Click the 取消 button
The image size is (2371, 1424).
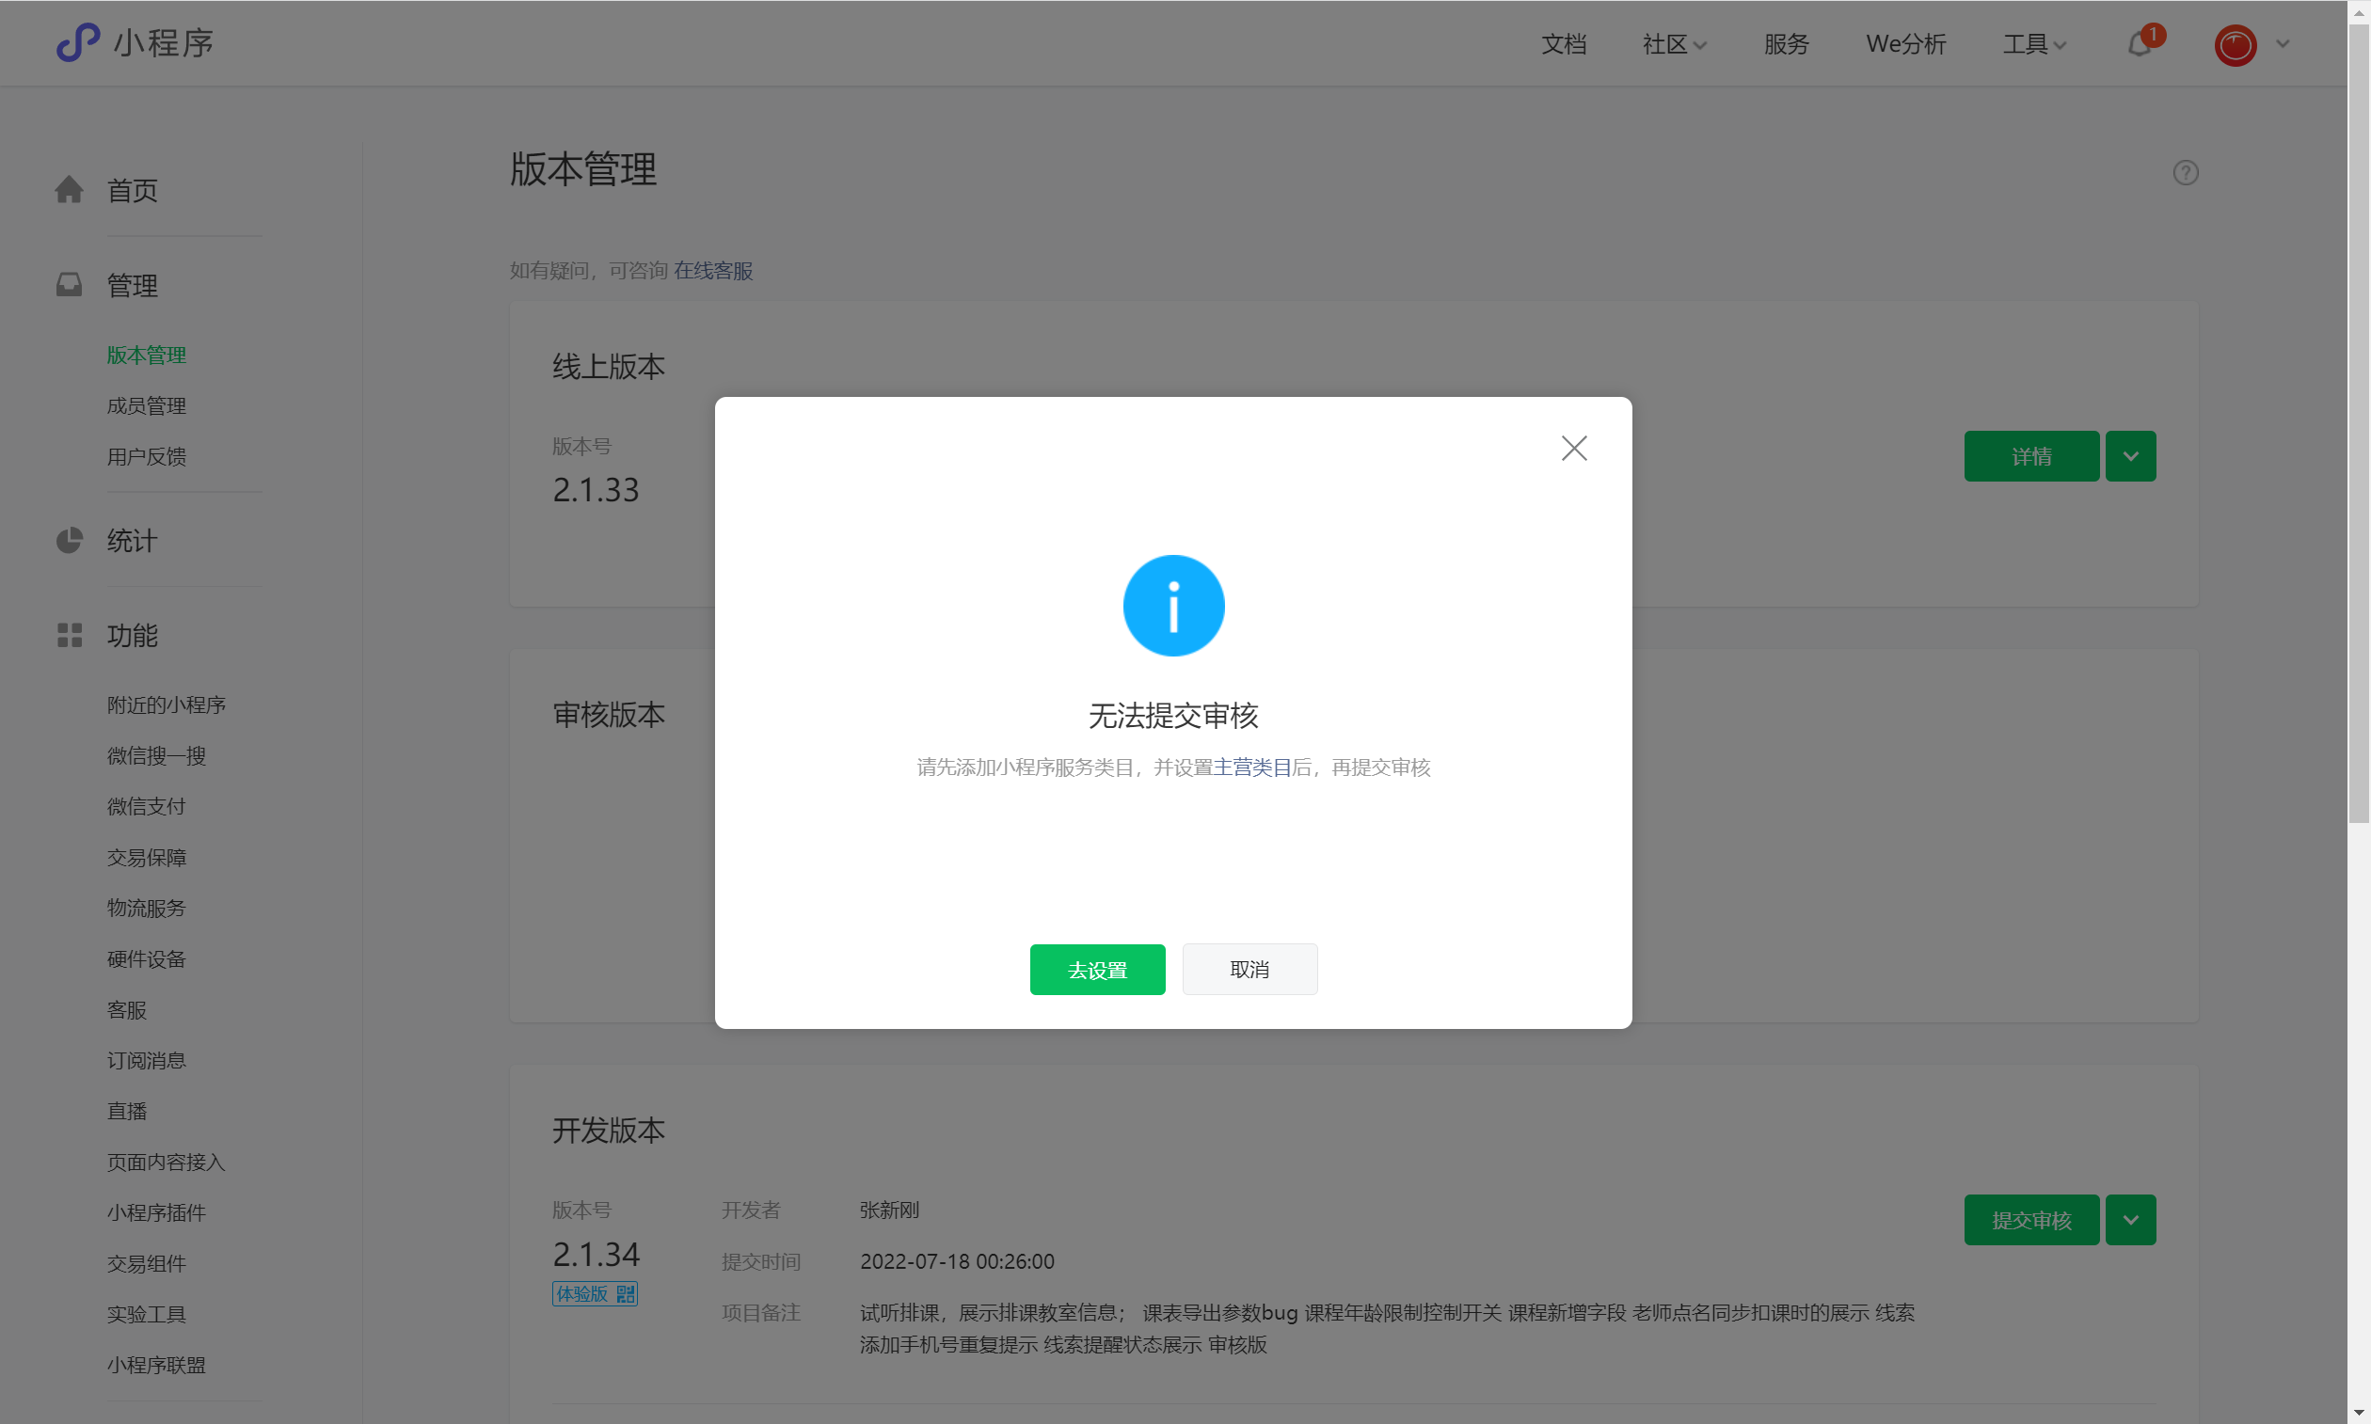coord(1249,969)
